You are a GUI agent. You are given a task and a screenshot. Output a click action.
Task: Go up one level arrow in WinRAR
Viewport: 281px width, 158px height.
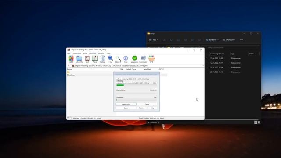coord(69,66)
